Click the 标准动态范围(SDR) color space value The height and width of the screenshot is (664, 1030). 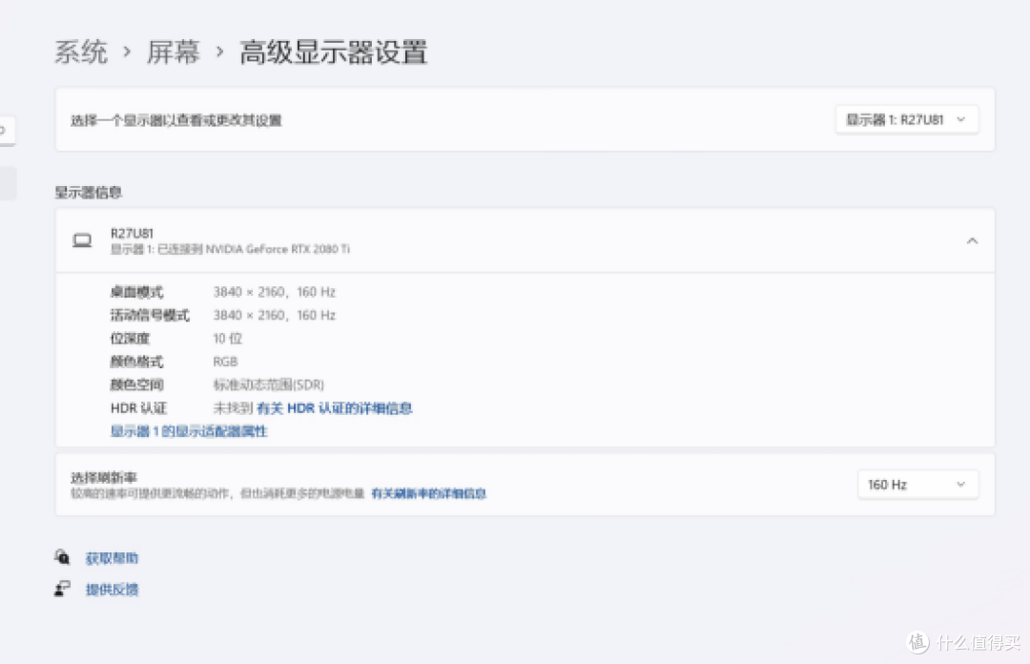[269, 384]
